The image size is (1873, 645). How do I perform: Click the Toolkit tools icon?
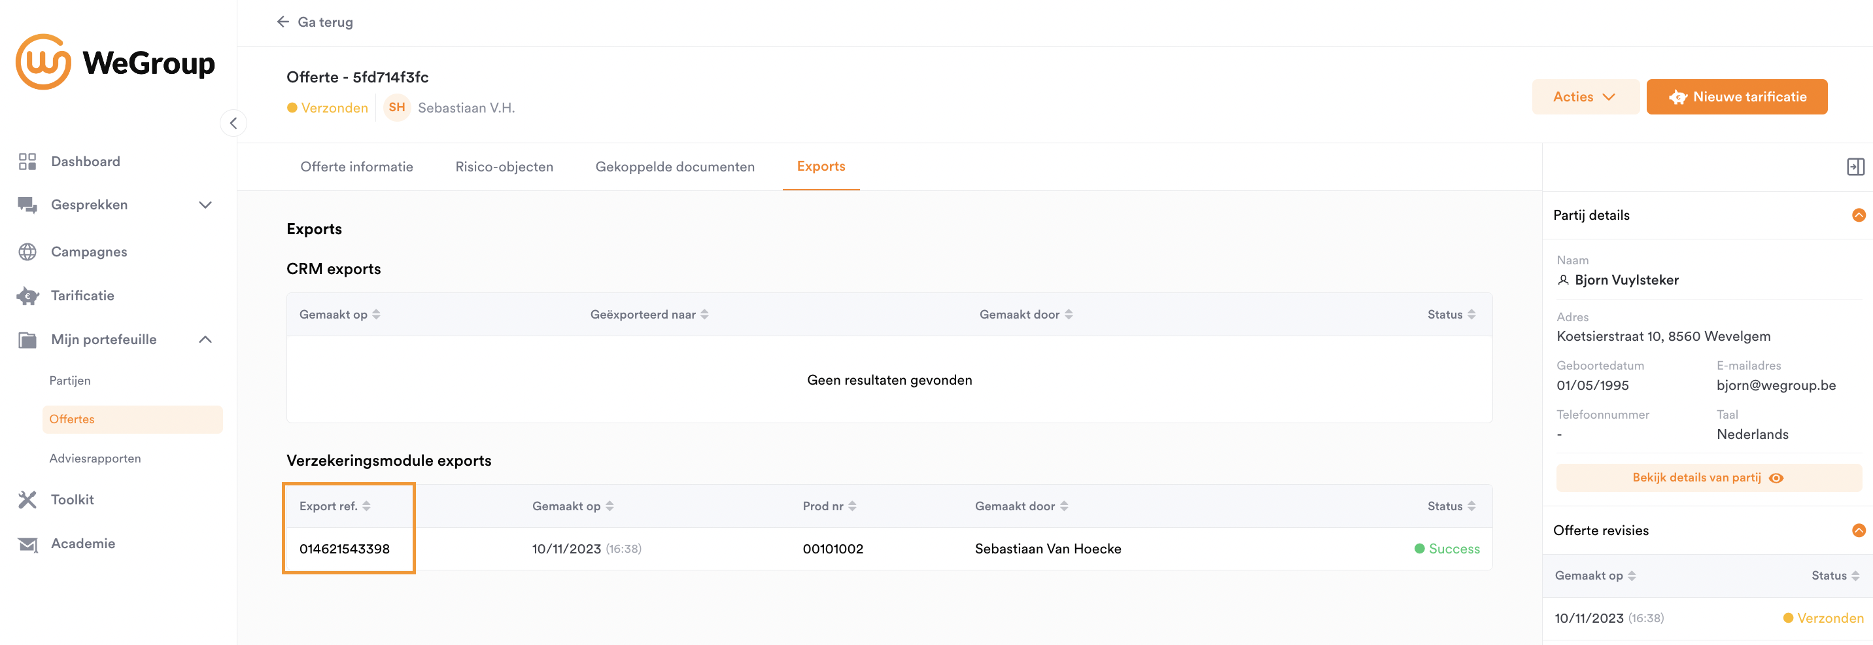[x=27, y=500]
